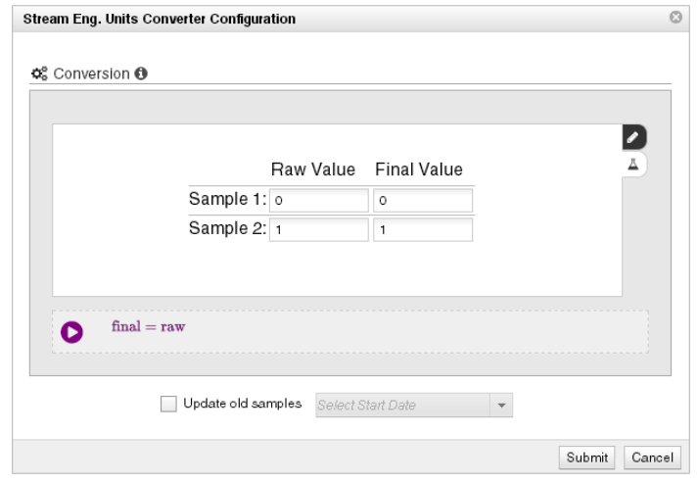Click the final = raw formula text
698x482 pixels.
[x=148, y=326]
